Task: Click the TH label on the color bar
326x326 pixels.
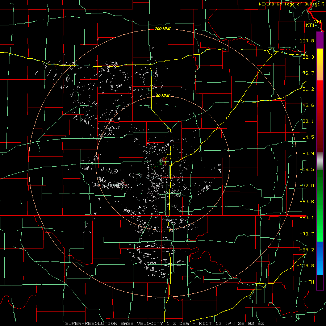Action: tap(311, 282)
